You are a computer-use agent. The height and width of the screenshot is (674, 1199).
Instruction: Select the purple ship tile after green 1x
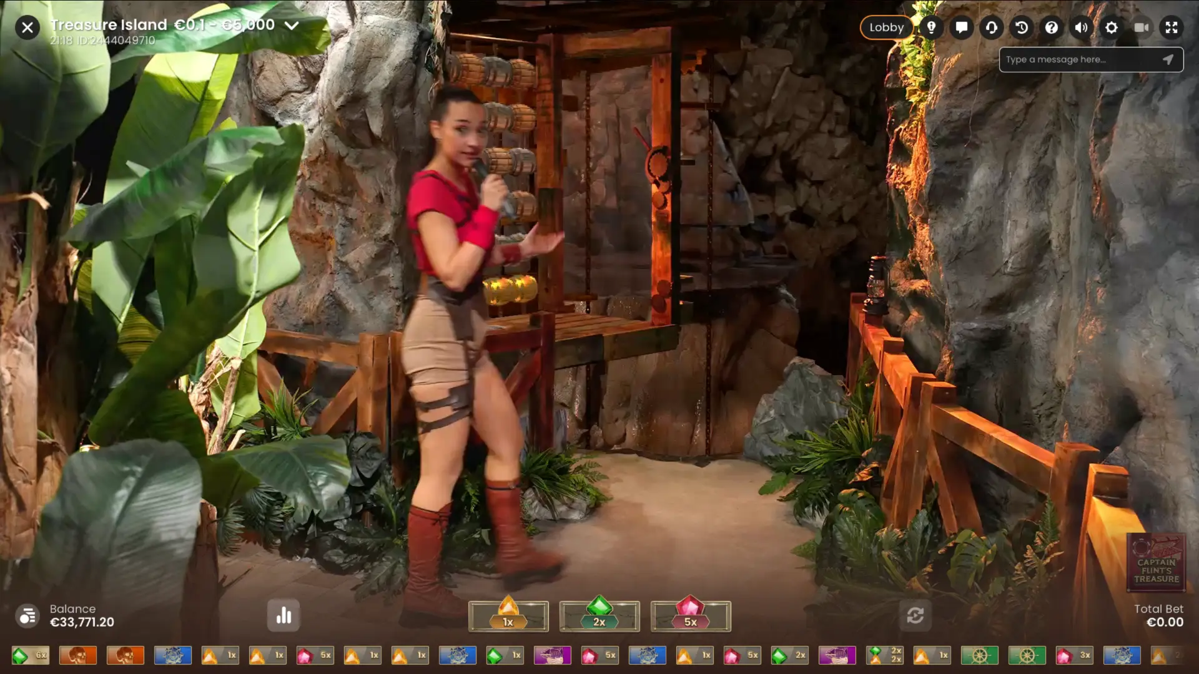(553, 655)
